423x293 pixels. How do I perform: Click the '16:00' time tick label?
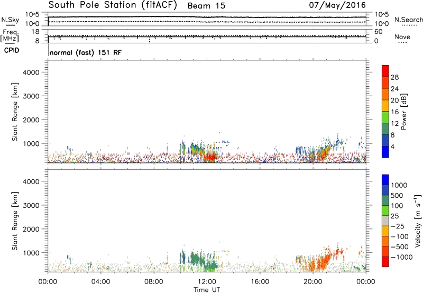[260, 282]
